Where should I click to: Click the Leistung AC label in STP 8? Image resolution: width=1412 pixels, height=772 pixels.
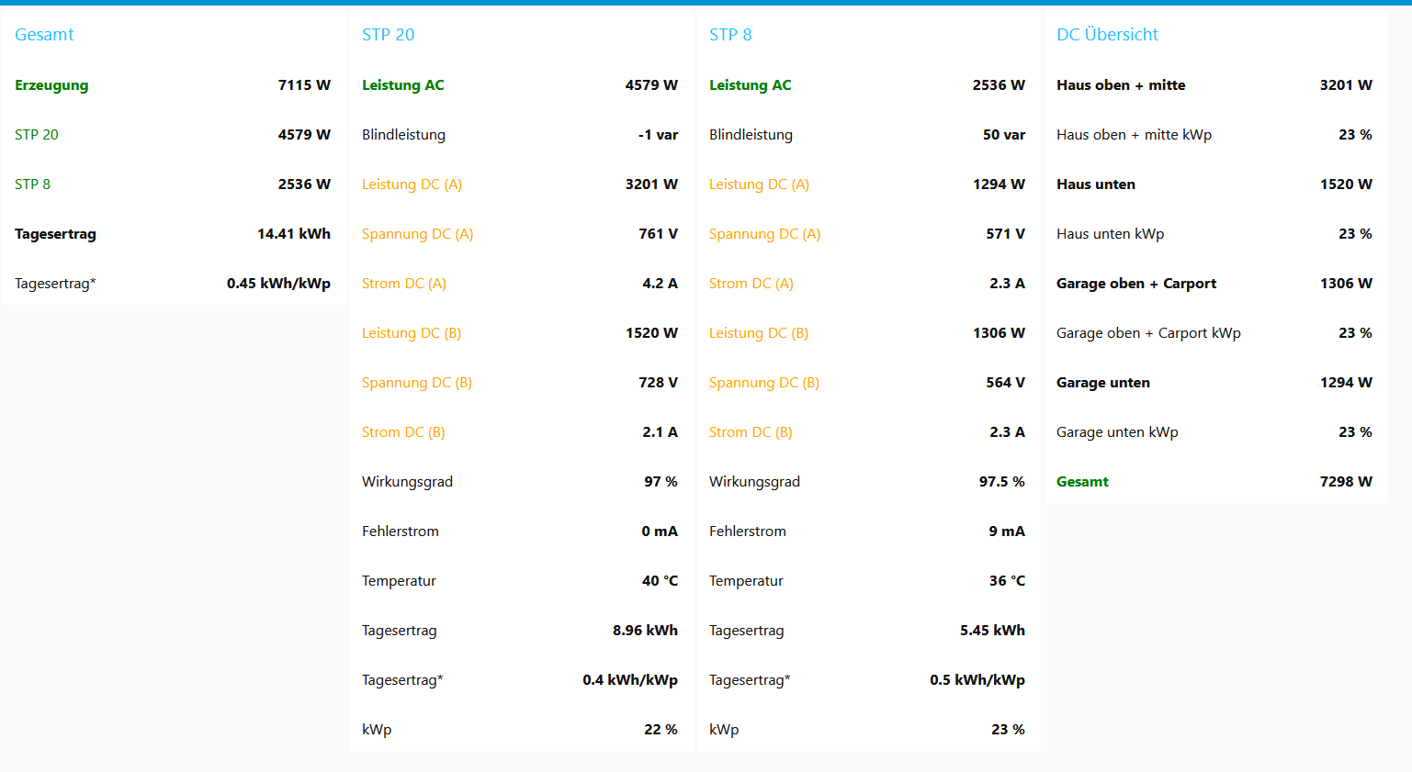[x=750, y=85]
